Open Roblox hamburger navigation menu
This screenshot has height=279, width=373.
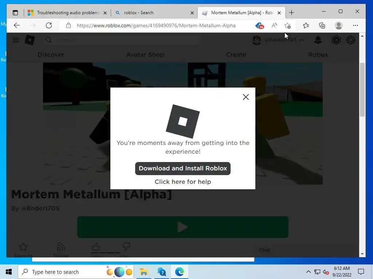tap(16, 40)
